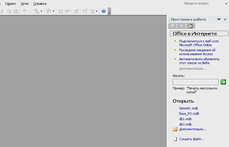The image size is (229, 147).
Task: Open Help with the blue question icon
Action: pos(104,11)
